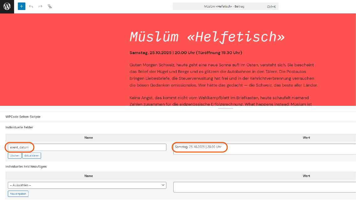Click the redo arrow icon
The width and height of the screenshot is (356, 200).
40,6
